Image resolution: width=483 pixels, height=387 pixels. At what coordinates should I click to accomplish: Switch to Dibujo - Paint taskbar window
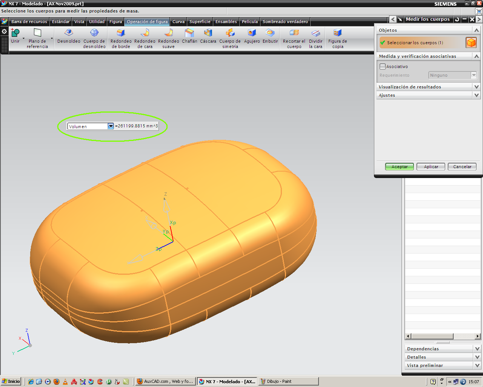pyautogui.click(x=288, y=381)
